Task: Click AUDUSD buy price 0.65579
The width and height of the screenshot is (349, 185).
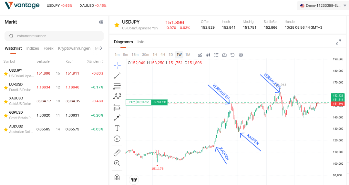Action: [x=72, y=129]
